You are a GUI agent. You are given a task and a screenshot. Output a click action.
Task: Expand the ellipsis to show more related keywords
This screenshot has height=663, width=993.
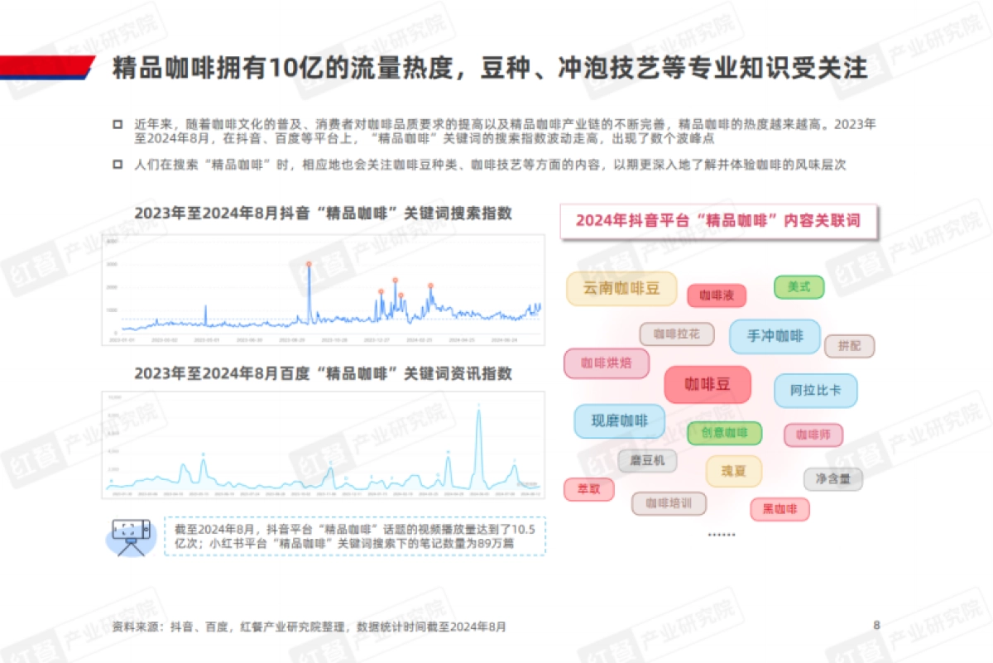722,534
